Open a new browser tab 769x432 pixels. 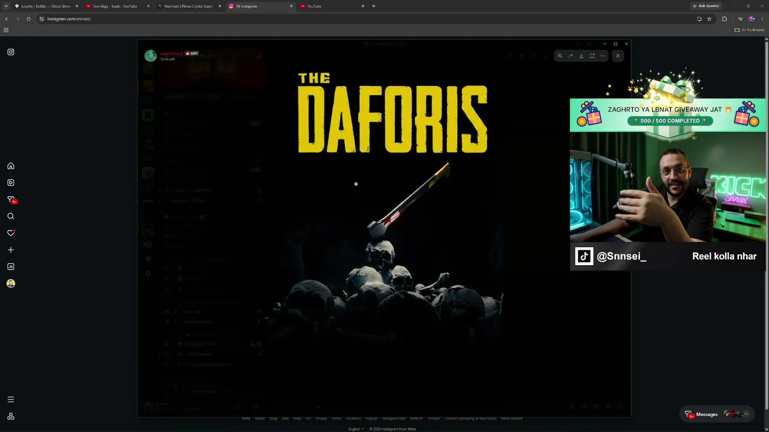click(x=374, y=6)
